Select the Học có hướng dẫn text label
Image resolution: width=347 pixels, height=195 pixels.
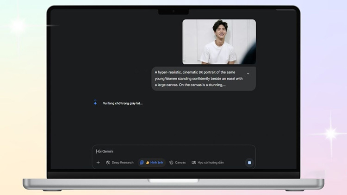point(211,163)
